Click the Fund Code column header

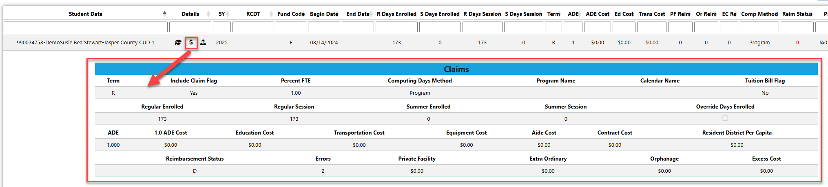coord(291,14)
